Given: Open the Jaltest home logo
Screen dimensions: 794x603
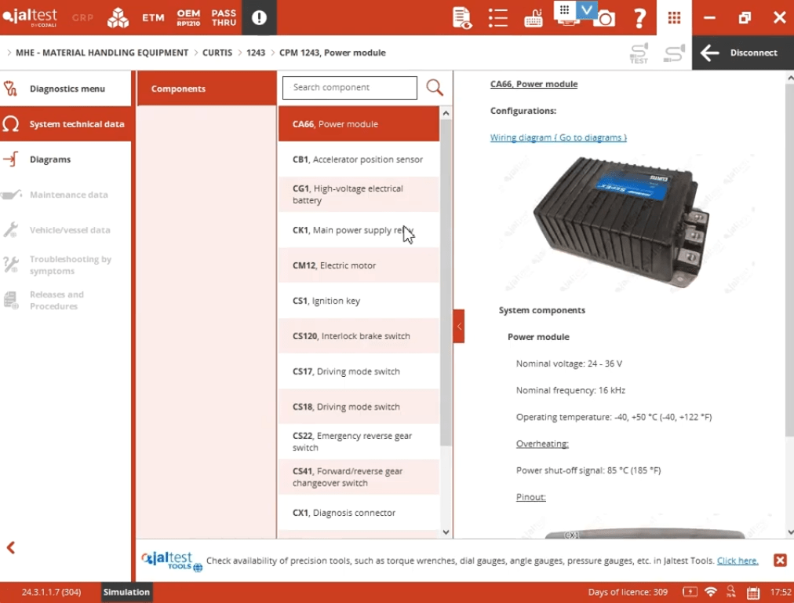Looking at the screenshot, I should 30,16.
